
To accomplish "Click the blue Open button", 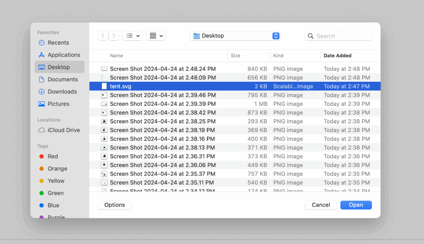I will [356, 205].
